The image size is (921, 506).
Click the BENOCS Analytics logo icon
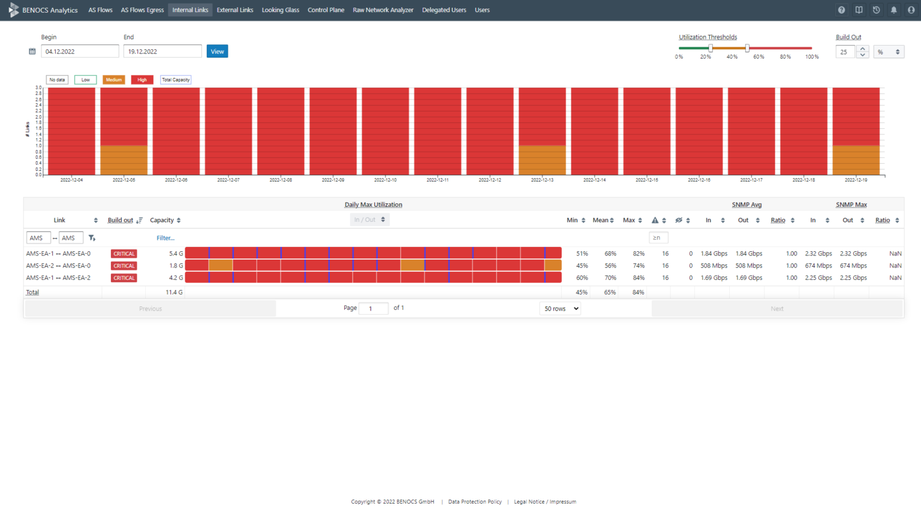click(13, 10)
